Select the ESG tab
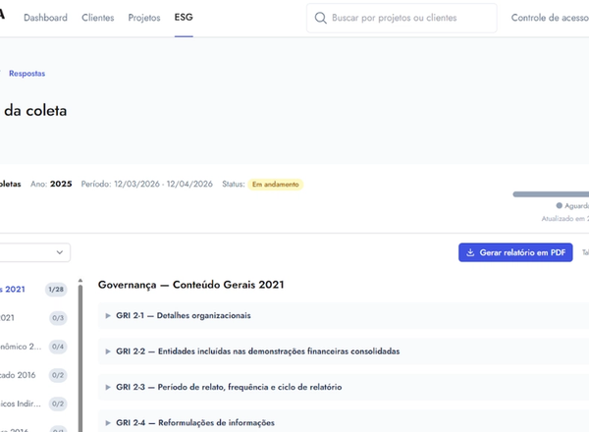The height and width of the screenshot is (432, 589). point(184,18)
